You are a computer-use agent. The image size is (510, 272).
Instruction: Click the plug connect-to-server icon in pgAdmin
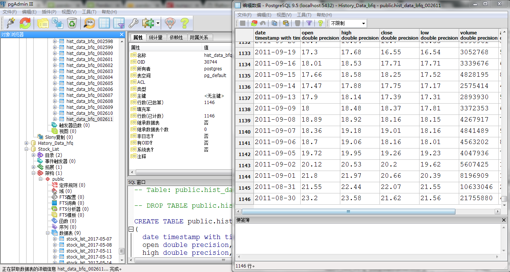point(10,23)
